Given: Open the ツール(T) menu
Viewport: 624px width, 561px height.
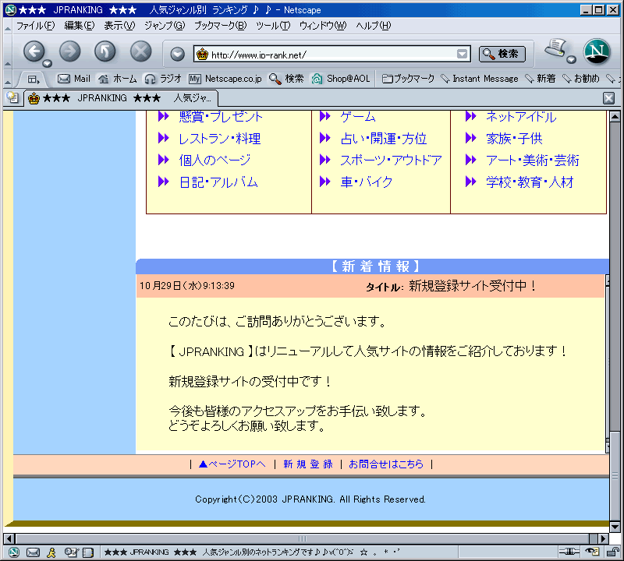Looking at the screenshot, I should 273,26.
